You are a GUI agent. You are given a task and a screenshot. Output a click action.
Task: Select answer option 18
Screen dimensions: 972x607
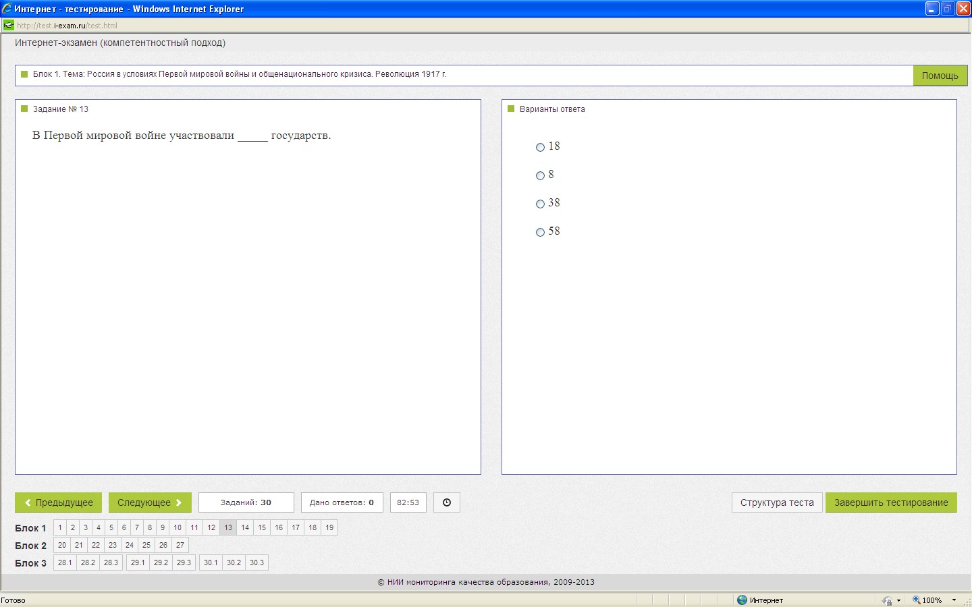(x=540, y=147)
